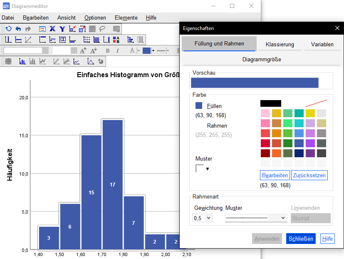
Task: Select the X axis tool
Action: (52, 29)
